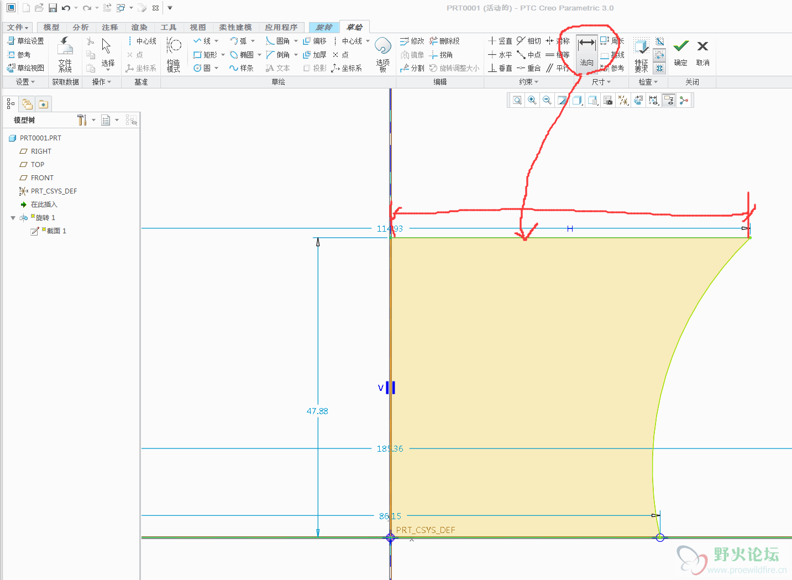Select the 椭圆 ellipse tool

[x=242, y=55]
